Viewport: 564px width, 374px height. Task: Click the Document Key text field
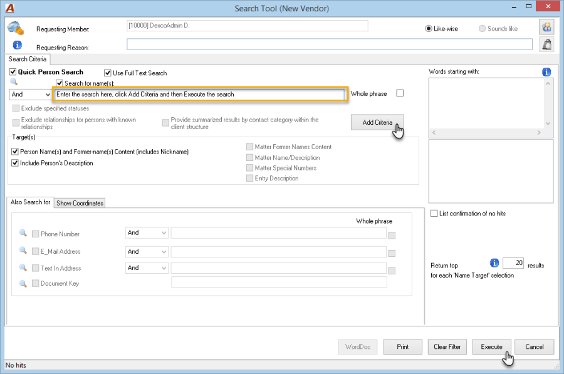click(279, 283)
